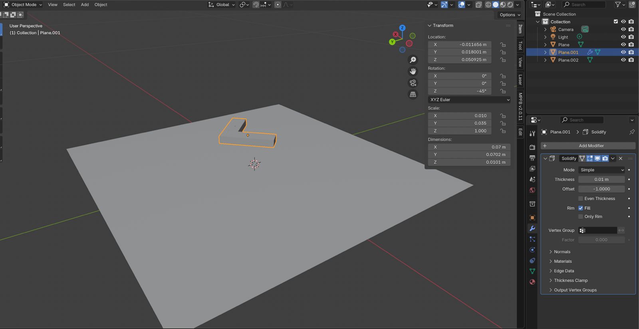Open the Modifiers wrench properties tab
The height and width of the screenshot is (329, 639).
532,228
